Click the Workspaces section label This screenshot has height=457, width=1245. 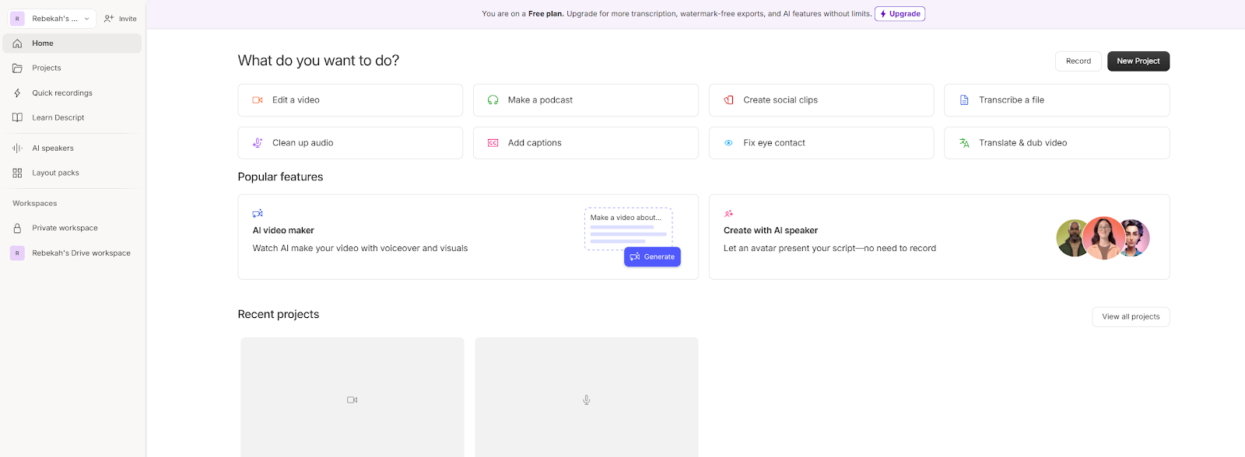point(35,204)
